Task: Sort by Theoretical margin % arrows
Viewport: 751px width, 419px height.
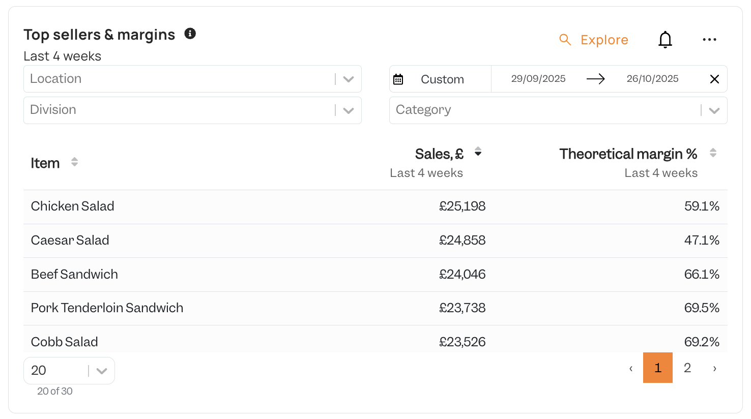Action: tap(713, 153)
